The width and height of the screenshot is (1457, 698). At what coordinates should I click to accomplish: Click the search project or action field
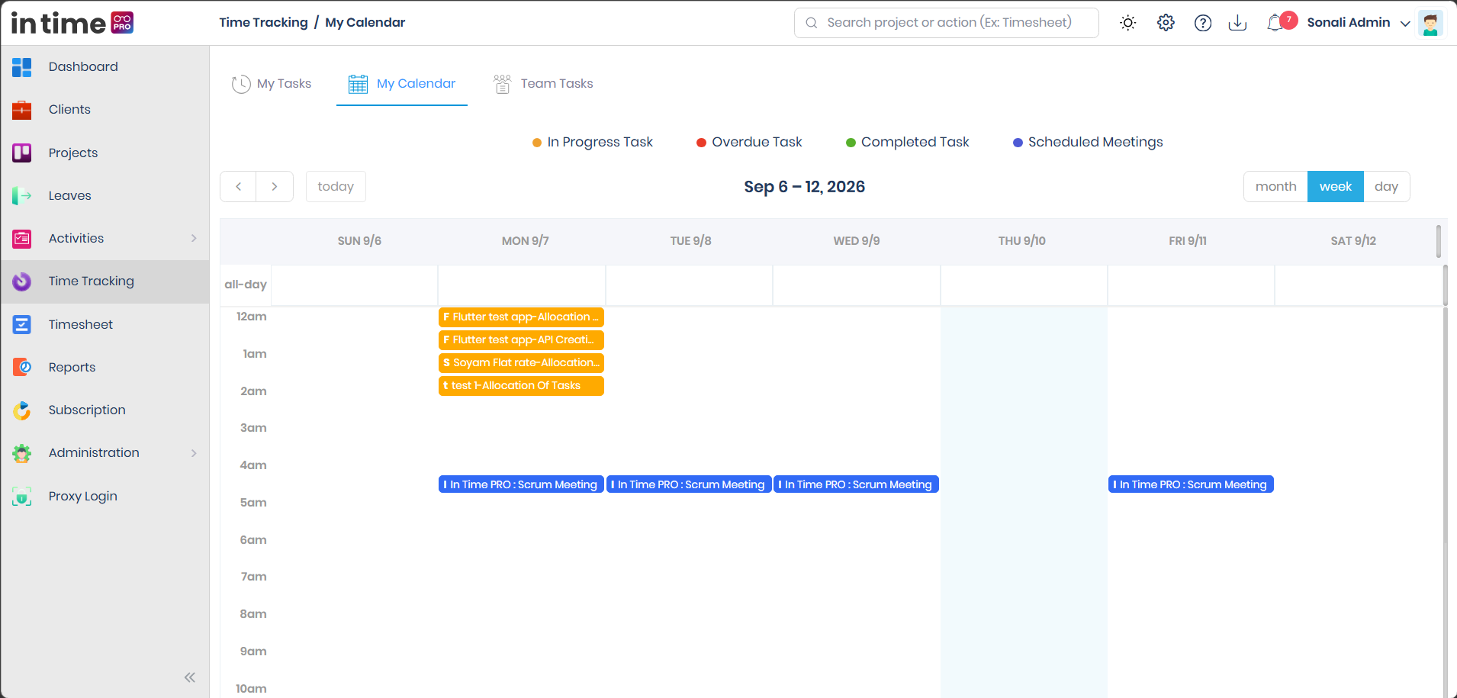pos(946,23)
